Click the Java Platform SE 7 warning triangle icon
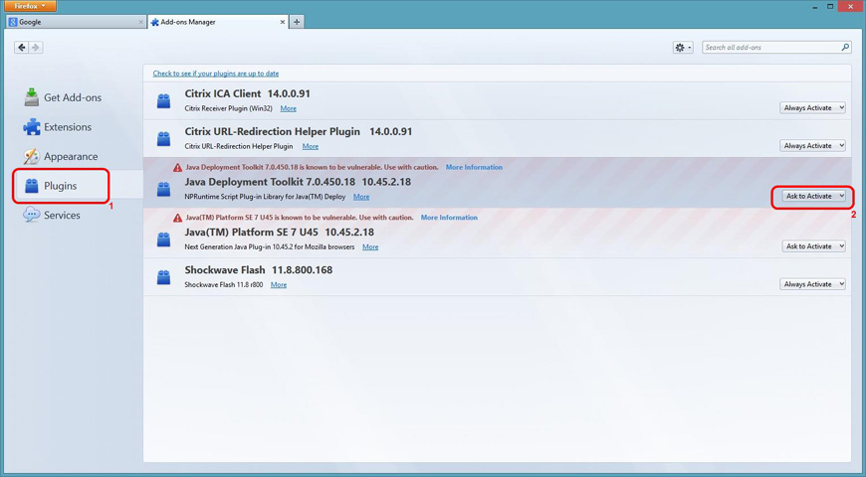This screenshot has width=866, height=477. [x=177, y=218]
